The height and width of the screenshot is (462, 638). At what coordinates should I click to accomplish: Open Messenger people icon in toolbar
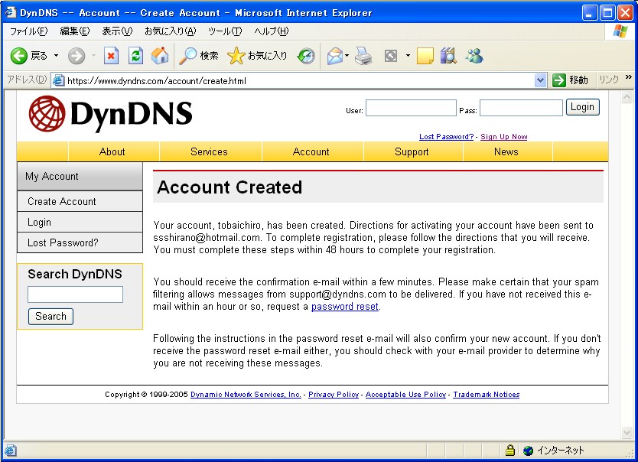(x=474, y=56)
